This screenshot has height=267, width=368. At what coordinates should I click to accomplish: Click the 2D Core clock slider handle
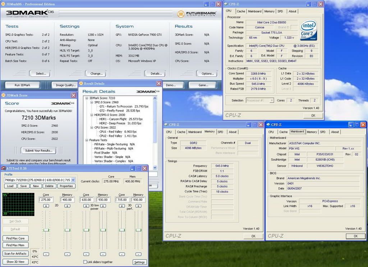46,230
